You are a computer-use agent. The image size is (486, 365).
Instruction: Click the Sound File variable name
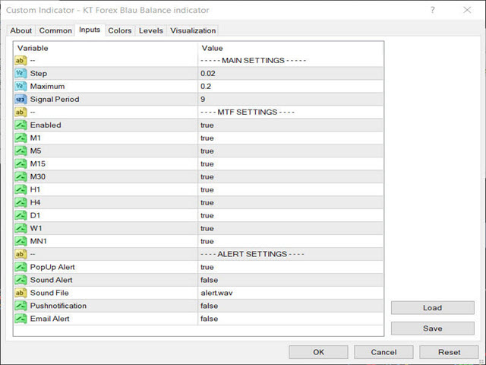[x=49, y=293]
